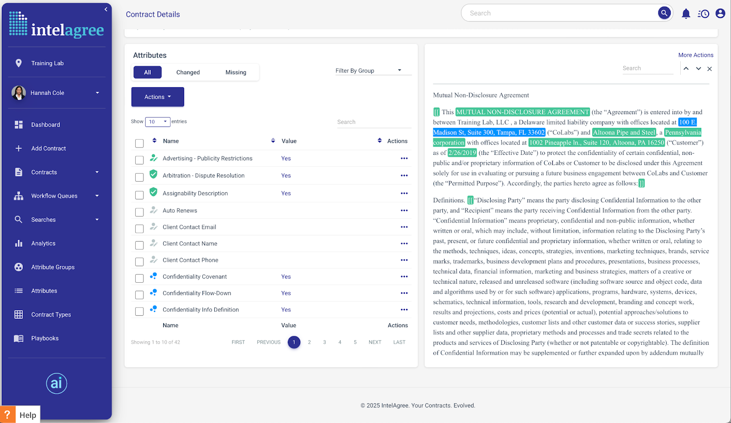The image size is (731, 423).
Task: Open the notifications bell
Action: point(686,14)
